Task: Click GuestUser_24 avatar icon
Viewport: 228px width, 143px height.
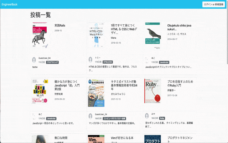Action: [x=90, y=116]
